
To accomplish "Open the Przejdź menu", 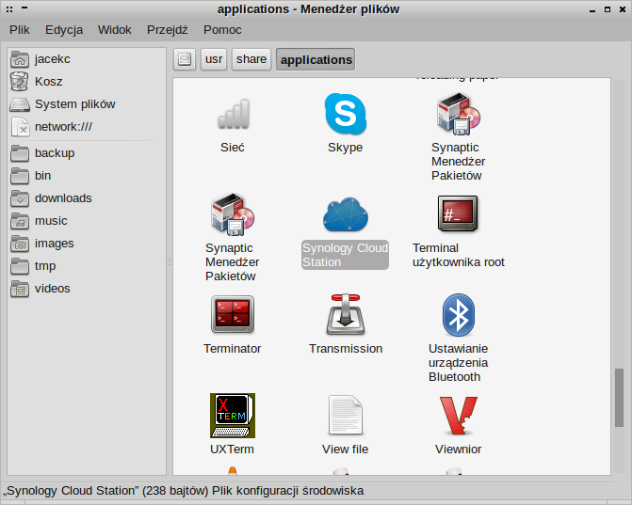I will tap(167, 29).
